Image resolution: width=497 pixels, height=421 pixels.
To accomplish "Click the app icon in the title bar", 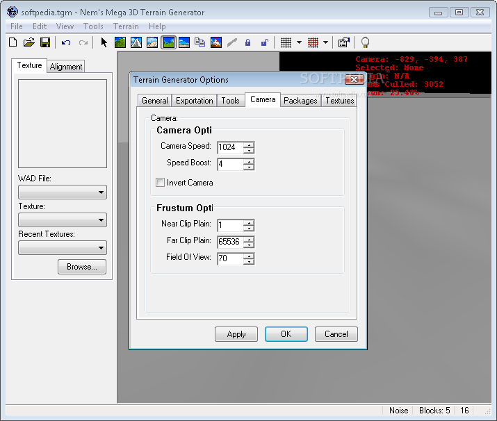I will click(13, 12).
